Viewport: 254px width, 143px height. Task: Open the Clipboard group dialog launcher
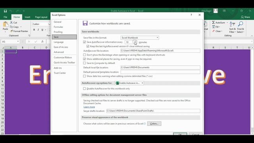(29, 35)
